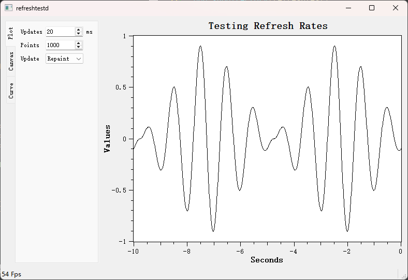Click the refreshtestd app icon in title bar
Screen dimensions: 408x280
coord(9,8)
